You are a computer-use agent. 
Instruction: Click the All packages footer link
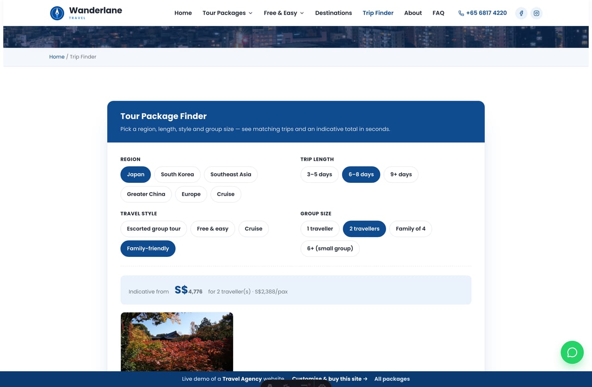392,379
